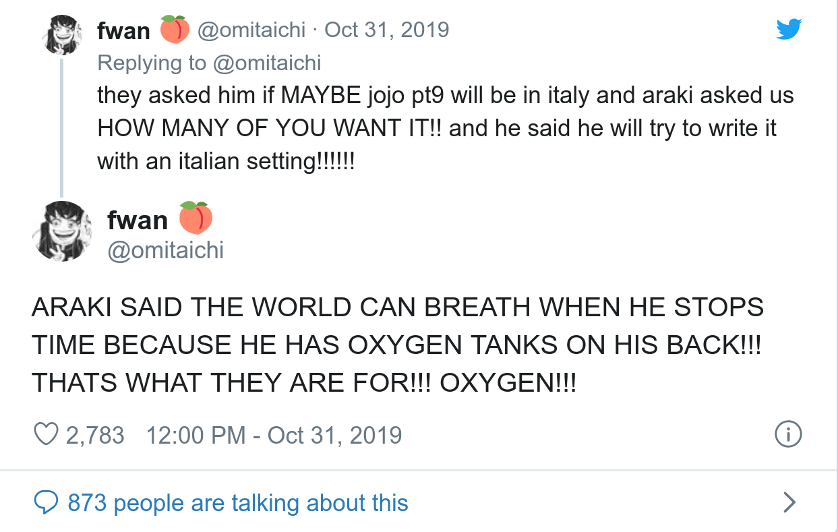Click the 2,783 likes count
This screenshot has height=532, width=838.
pyautogui.click(x=95, y=435)
